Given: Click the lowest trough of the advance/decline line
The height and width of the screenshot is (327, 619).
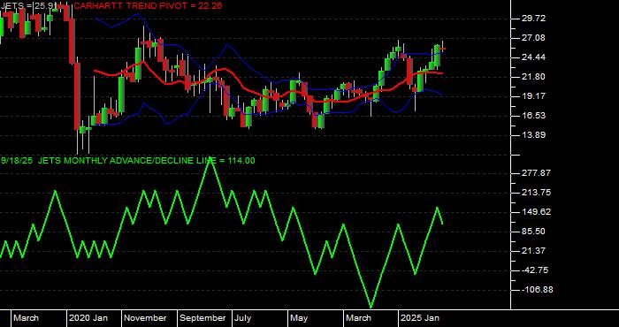Looking at the screenshot, I should tap(371, 307).
